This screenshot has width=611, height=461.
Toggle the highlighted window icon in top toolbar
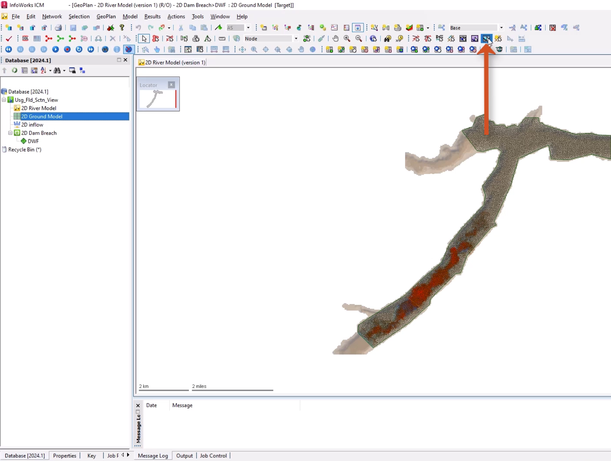[358, 28]
